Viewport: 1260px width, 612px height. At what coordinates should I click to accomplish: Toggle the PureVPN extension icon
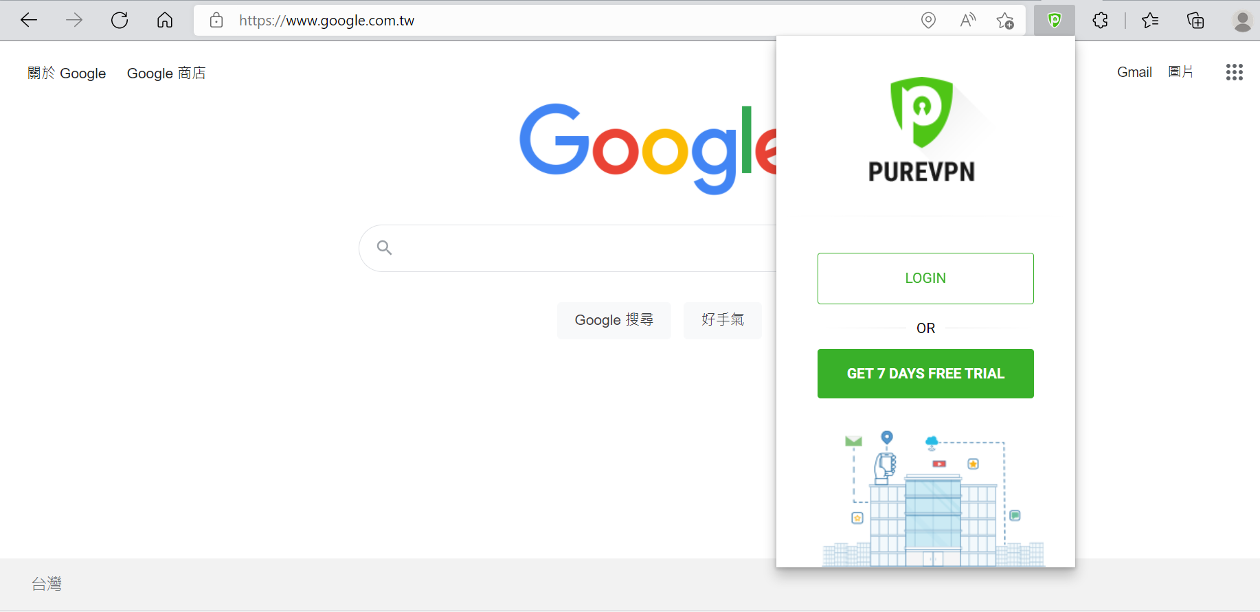point(1055,21)
